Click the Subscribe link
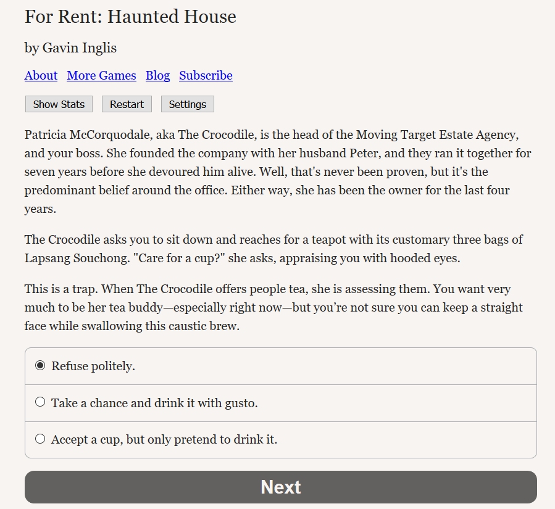Viewport: 555px width, 509px height. point(206,75)
